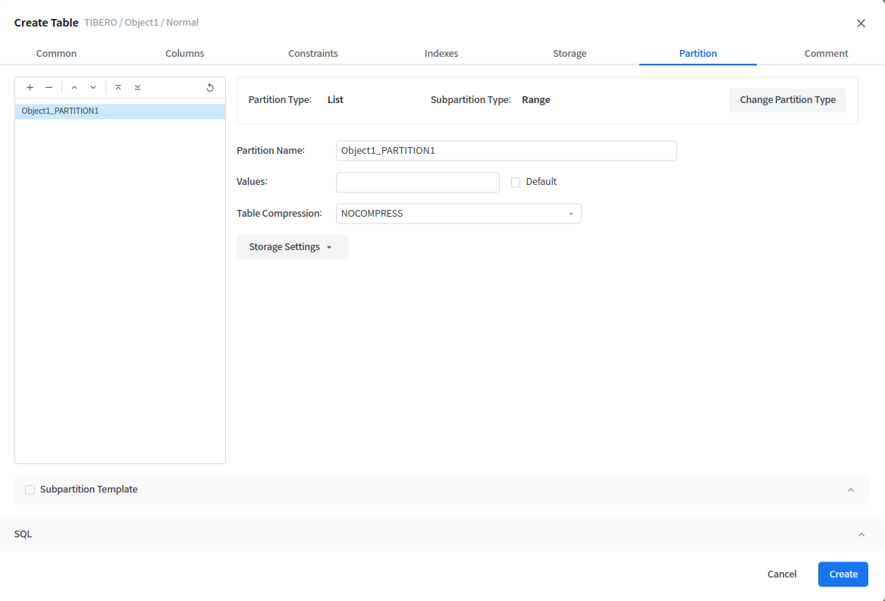Enable the Default values checkbox
This screenshot has height=601, width=885.
tap(516, 183)
